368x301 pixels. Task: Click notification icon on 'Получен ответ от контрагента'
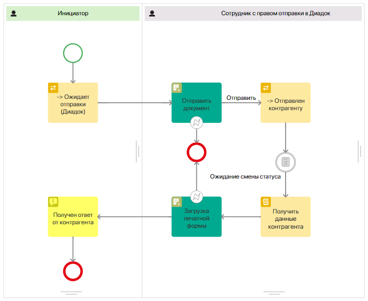pyautogui.click(x=53, y=202)
